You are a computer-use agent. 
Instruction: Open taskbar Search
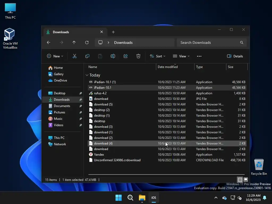pyautogui.click(x=130, y=198)
